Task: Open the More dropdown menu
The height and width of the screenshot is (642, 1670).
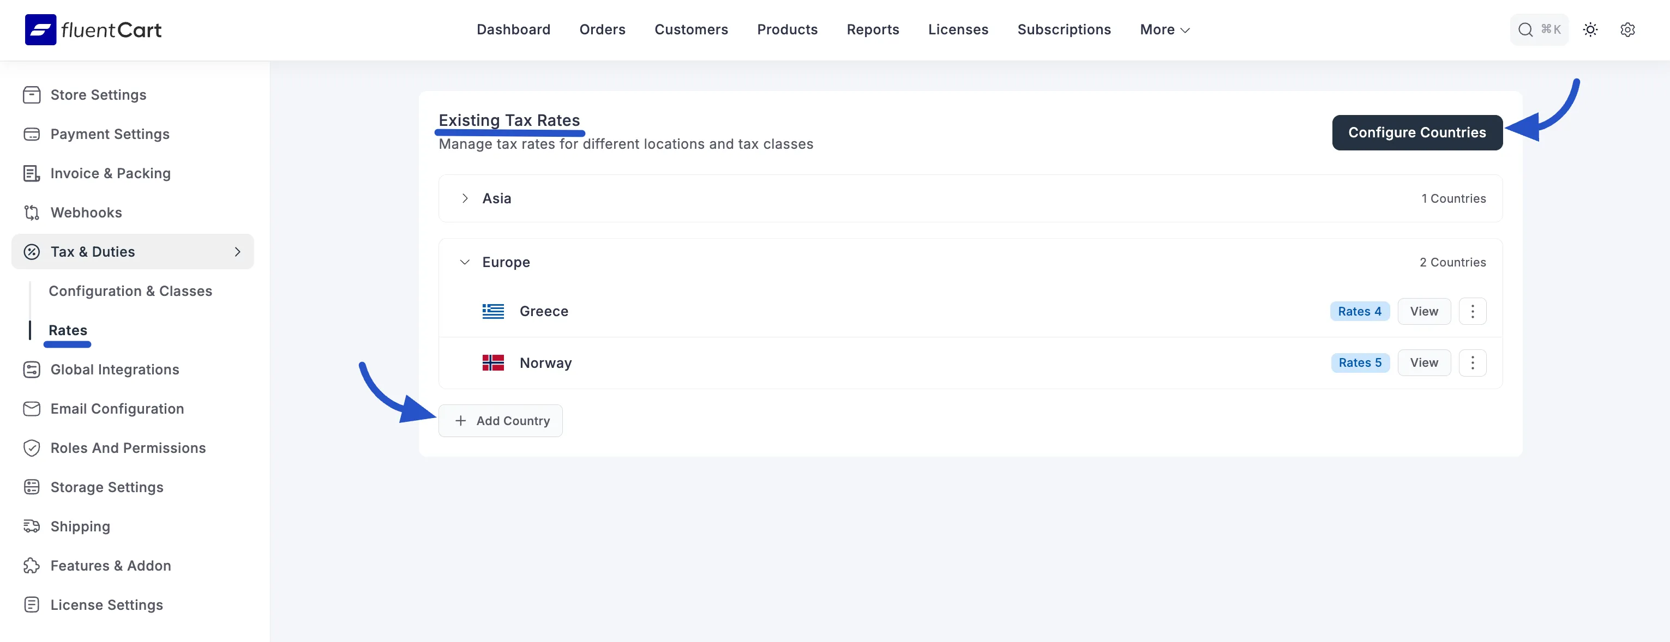Action: click(x=1164, y=30)
